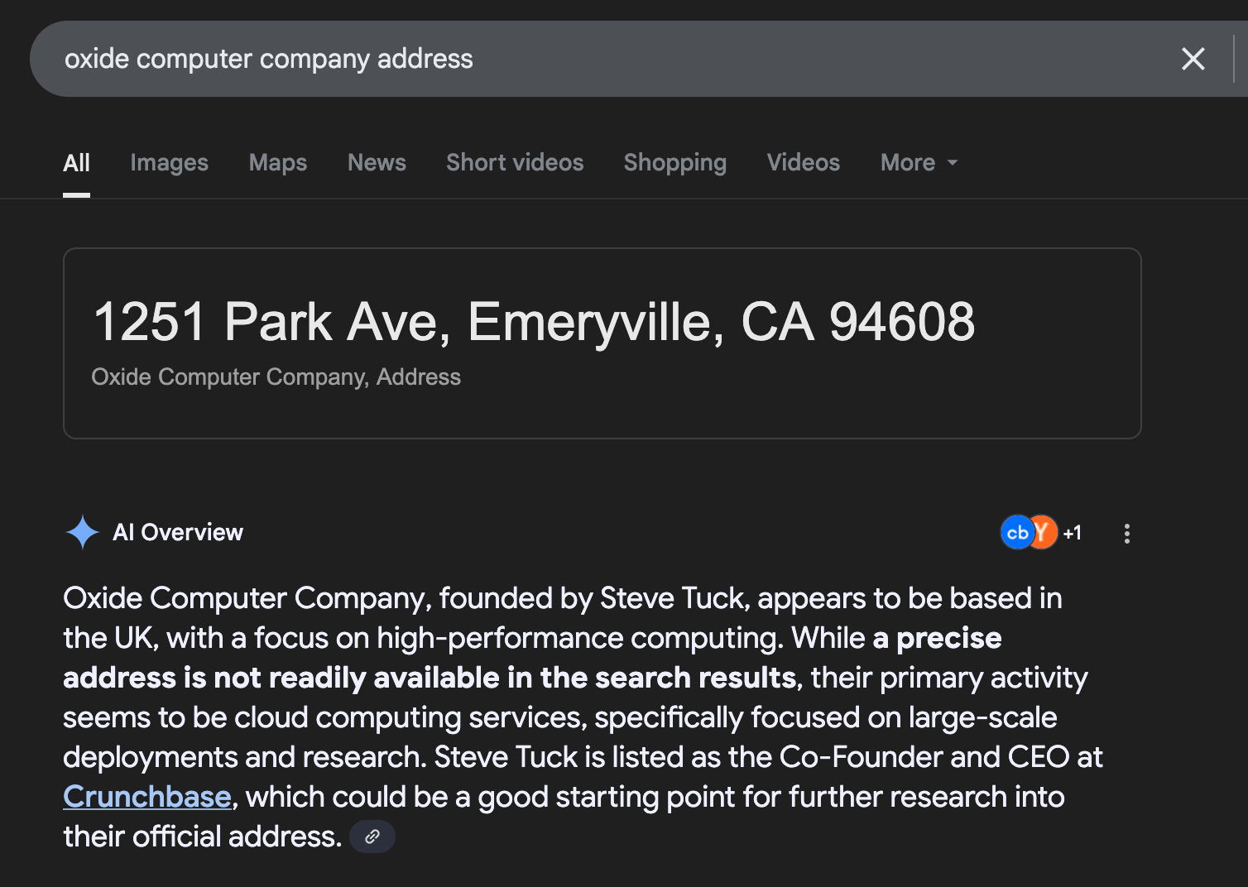Click into the search box text field
Viewport: 1248px width, 887px height.
pos(612,59)
